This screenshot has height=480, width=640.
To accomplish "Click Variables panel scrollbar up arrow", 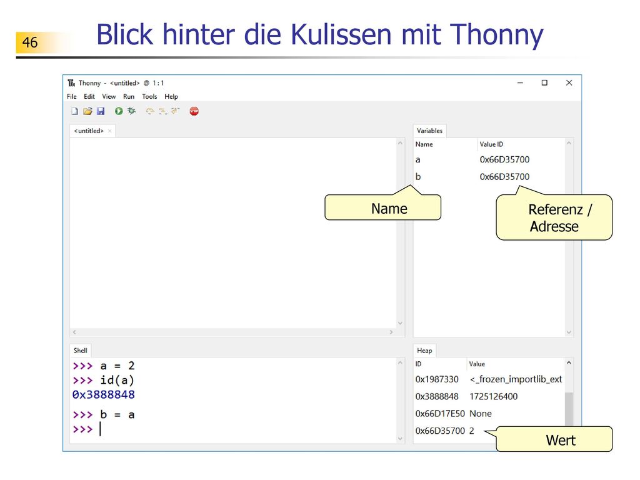I will (x=569, y=143).
